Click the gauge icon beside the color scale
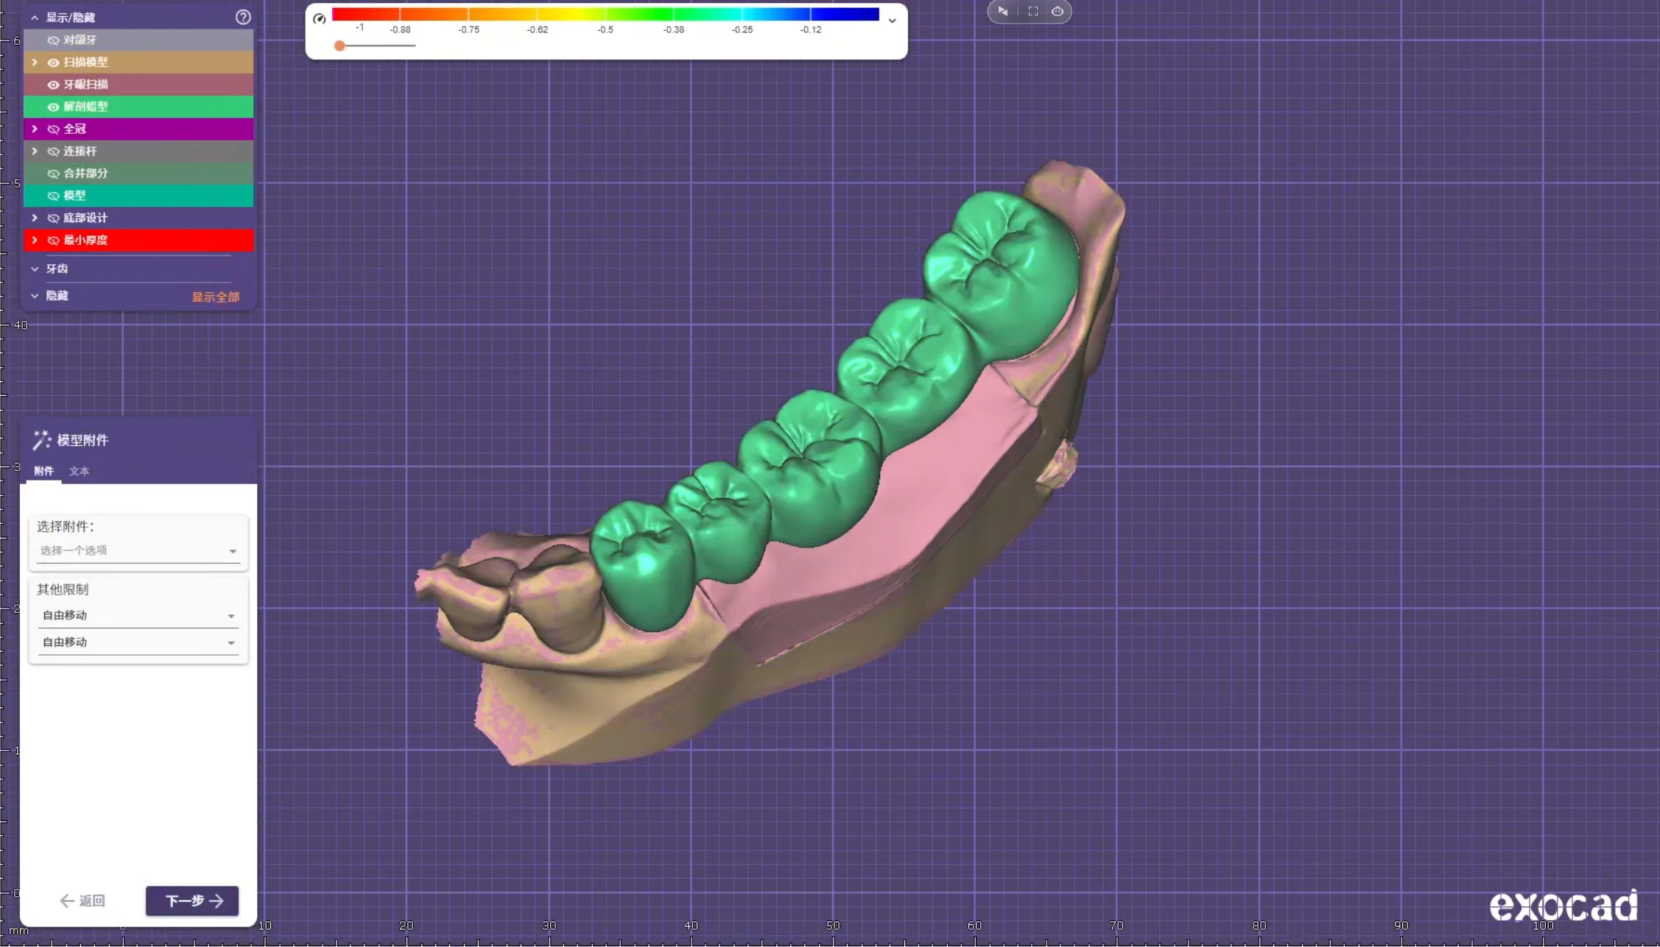The height and width of the screenshot is (947, 1660). point(319,18)
